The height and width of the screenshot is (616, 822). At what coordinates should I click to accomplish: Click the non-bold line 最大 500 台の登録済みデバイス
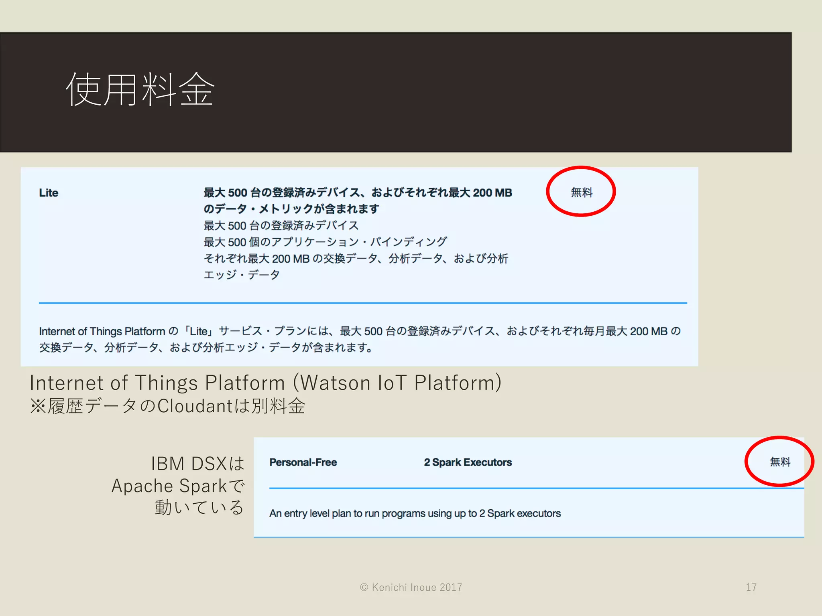(x=281, y=225)
